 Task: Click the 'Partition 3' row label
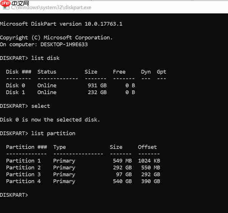click(23, 174)
